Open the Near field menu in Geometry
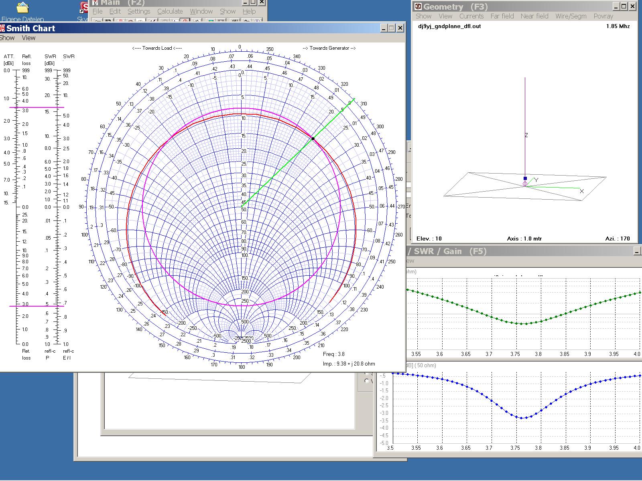Viewport: 642px width, 481px height. coord(534,16)
